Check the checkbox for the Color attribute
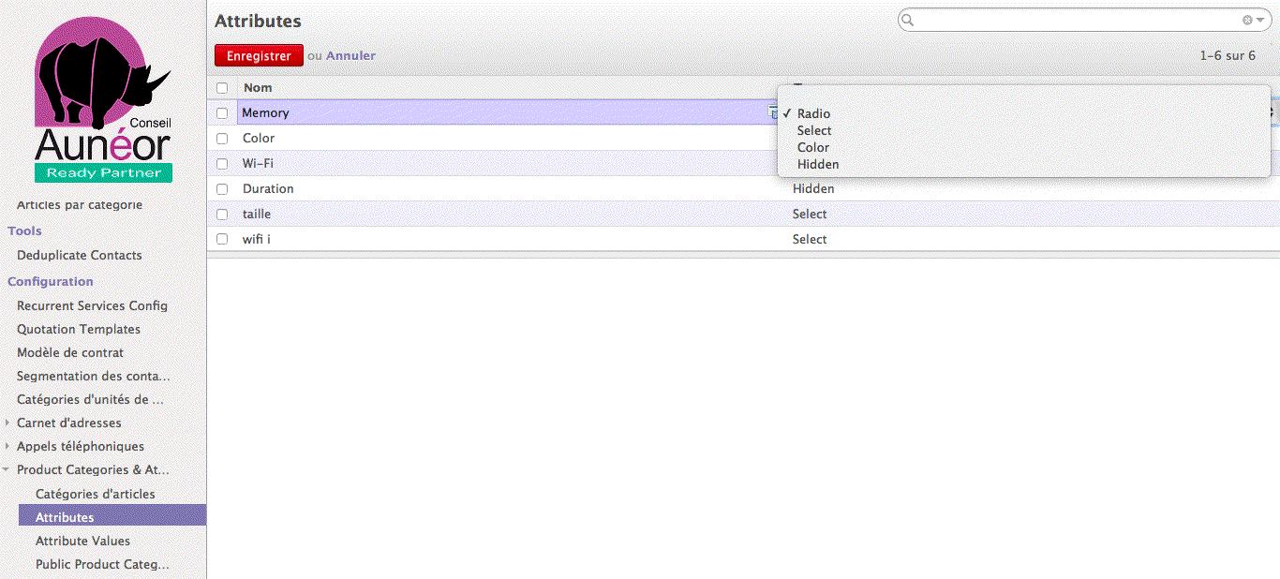Viewport: 1280px width, 579px height. [x=222, y=138]
